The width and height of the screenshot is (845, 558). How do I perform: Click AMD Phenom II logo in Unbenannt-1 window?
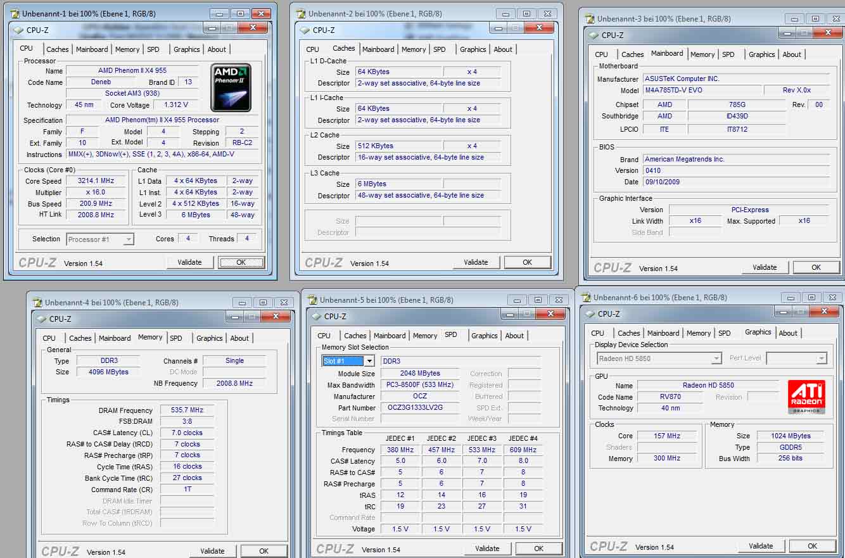click(x=232, y=88)
